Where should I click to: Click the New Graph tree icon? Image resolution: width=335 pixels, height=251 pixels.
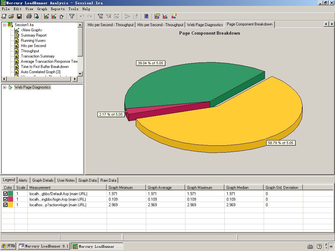17,30
